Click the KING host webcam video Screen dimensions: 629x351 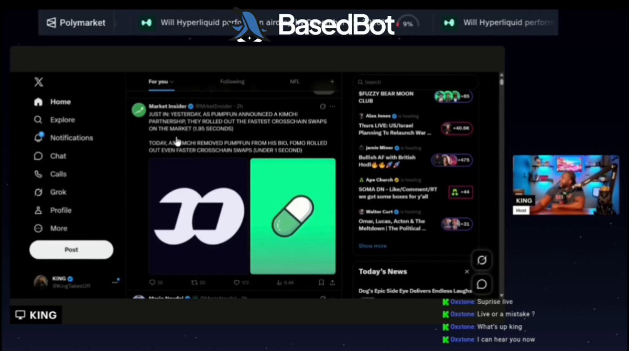(566, 184)
